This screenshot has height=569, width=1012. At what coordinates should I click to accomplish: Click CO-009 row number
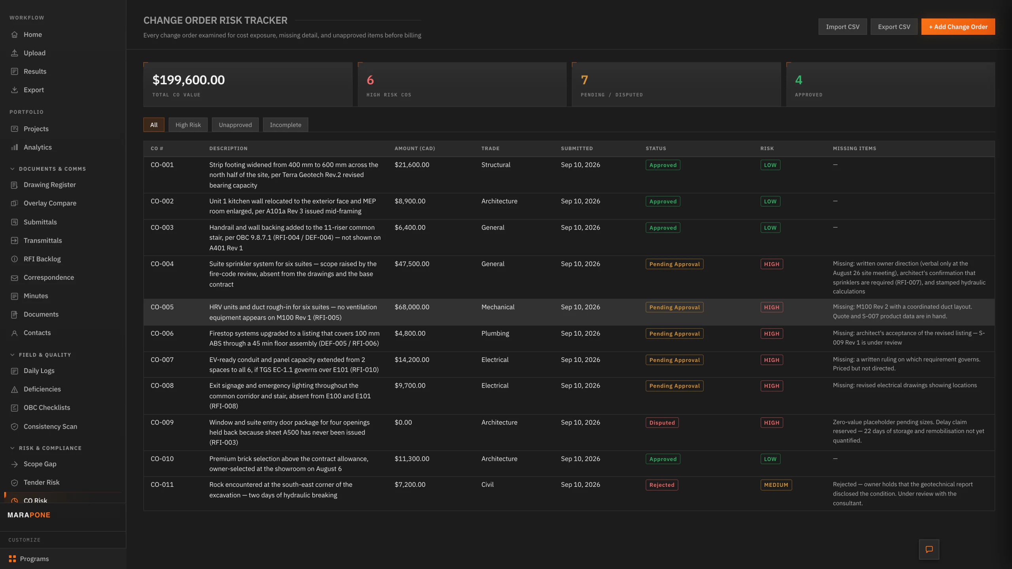click(x=162, y=422)
